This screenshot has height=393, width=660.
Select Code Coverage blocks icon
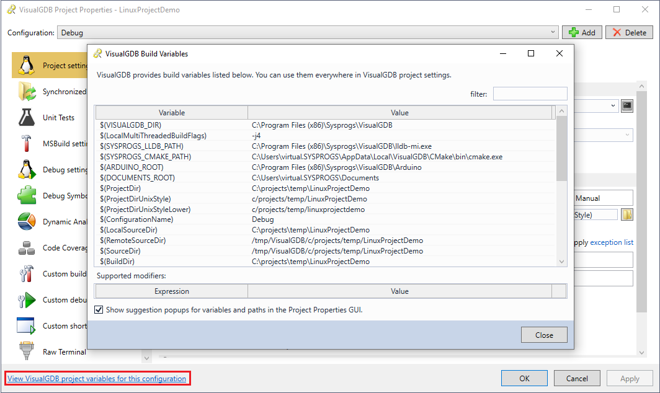coord(27,248)
